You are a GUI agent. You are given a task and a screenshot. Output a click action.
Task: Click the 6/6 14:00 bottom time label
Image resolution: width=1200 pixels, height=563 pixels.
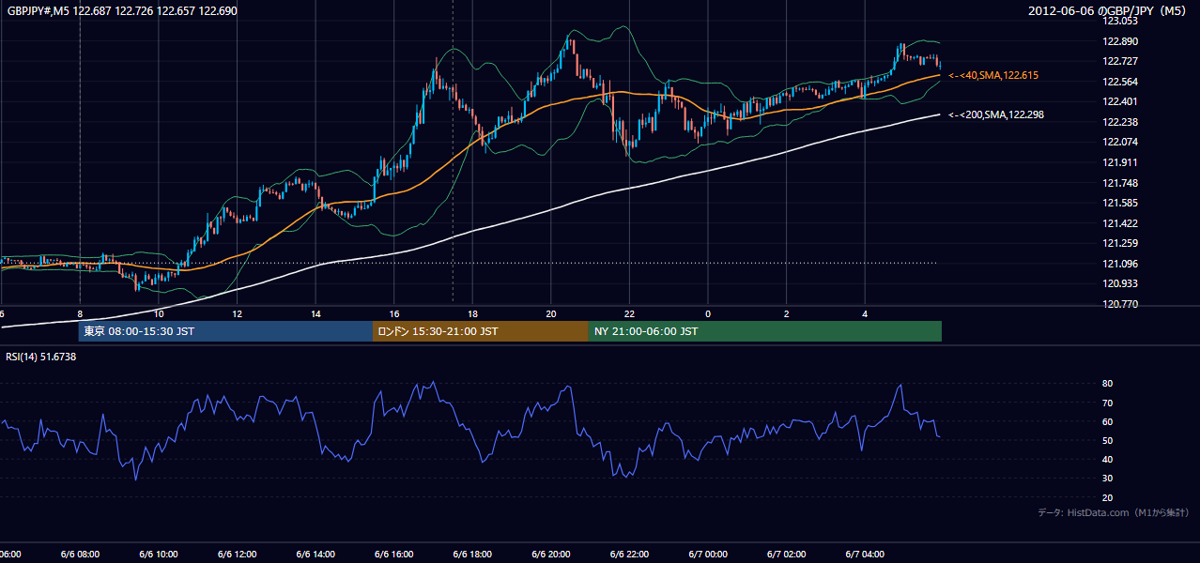click(315, 555)
